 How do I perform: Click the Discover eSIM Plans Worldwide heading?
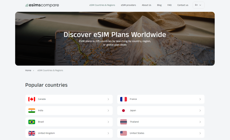point(115,35)
